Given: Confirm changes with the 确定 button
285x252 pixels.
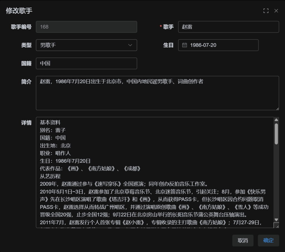Looking at the screenshot, I should (x=268, y=241).
